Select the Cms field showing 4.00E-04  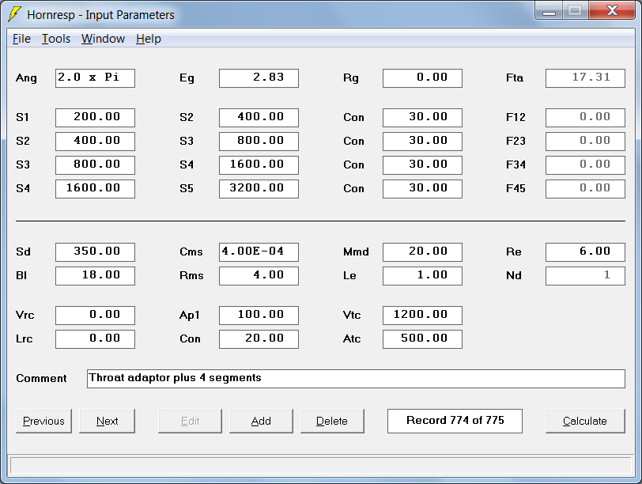pyautogui.click(x=259, y=252)
